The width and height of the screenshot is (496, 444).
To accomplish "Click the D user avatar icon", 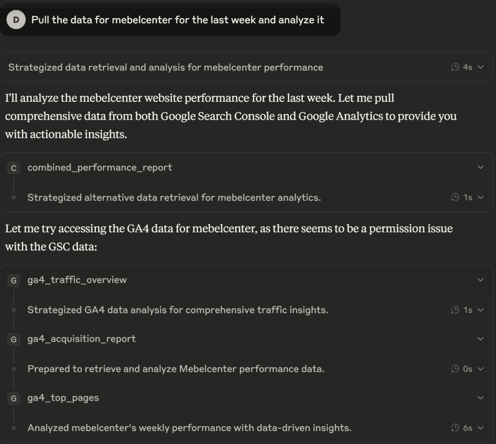I will (x=16, y=20).
